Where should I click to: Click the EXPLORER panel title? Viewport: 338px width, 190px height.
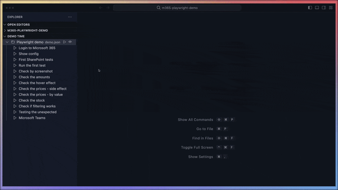(x=15, y=17)
